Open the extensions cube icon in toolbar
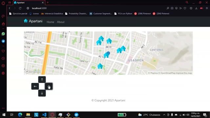 click(191, 8)
